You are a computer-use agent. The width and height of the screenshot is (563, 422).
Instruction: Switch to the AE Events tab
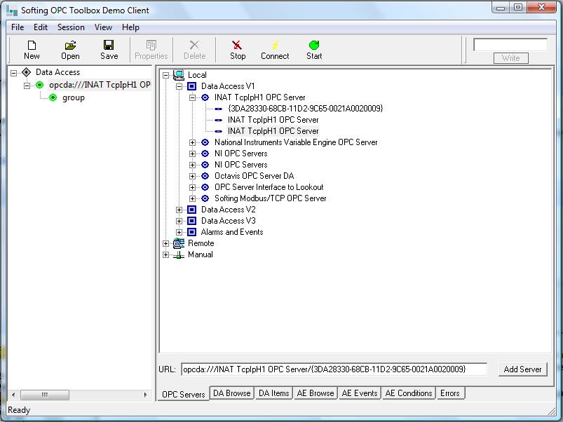point(360,393)
